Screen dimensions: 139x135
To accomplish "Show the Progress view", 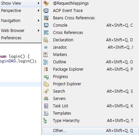I will point(91,77).
